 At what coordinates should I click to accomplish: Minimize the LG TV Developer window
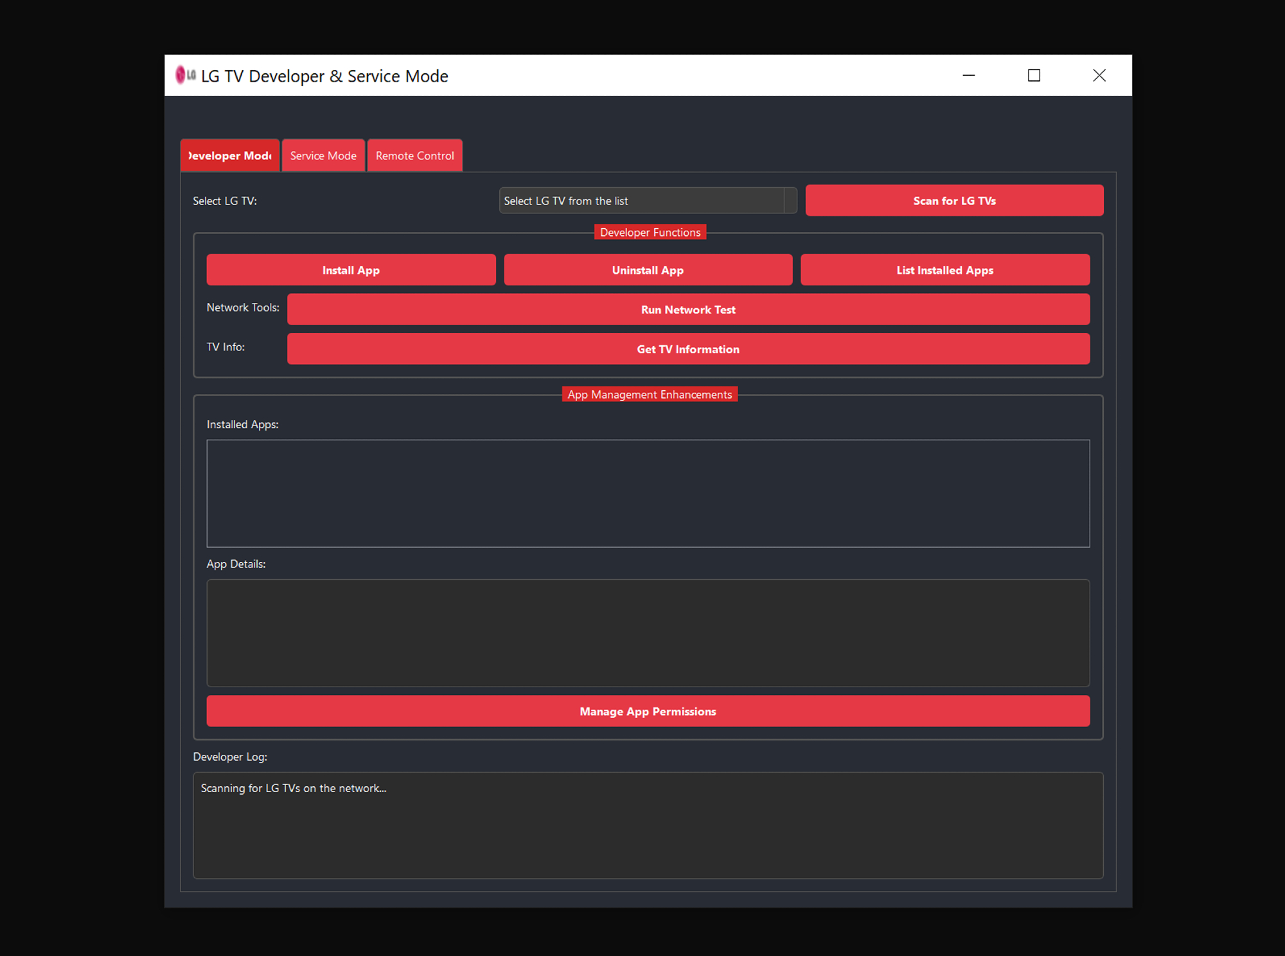(969, 75)
